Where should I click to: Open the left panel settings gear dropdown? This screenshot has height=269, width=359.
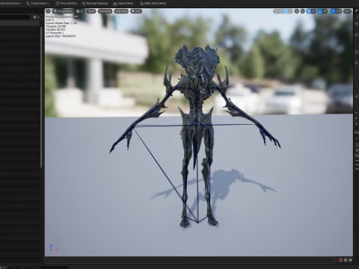(x=36, y=17)
